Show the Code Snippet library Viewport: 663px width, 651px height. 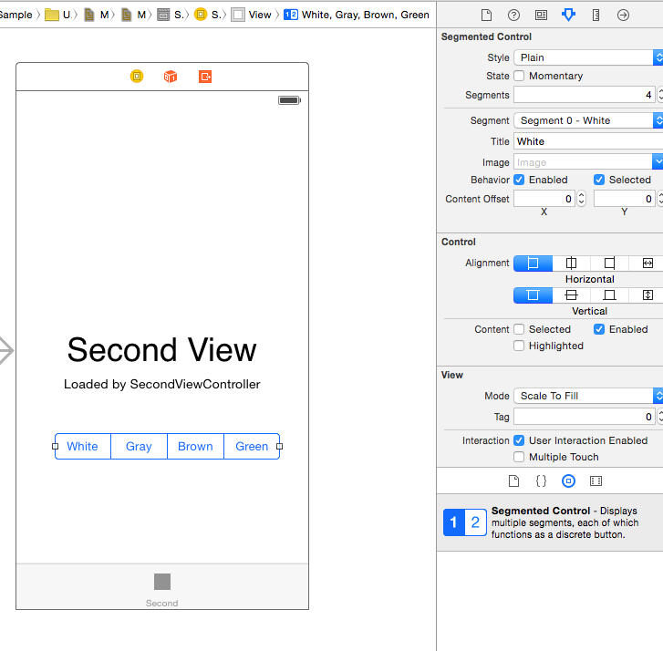541,481
